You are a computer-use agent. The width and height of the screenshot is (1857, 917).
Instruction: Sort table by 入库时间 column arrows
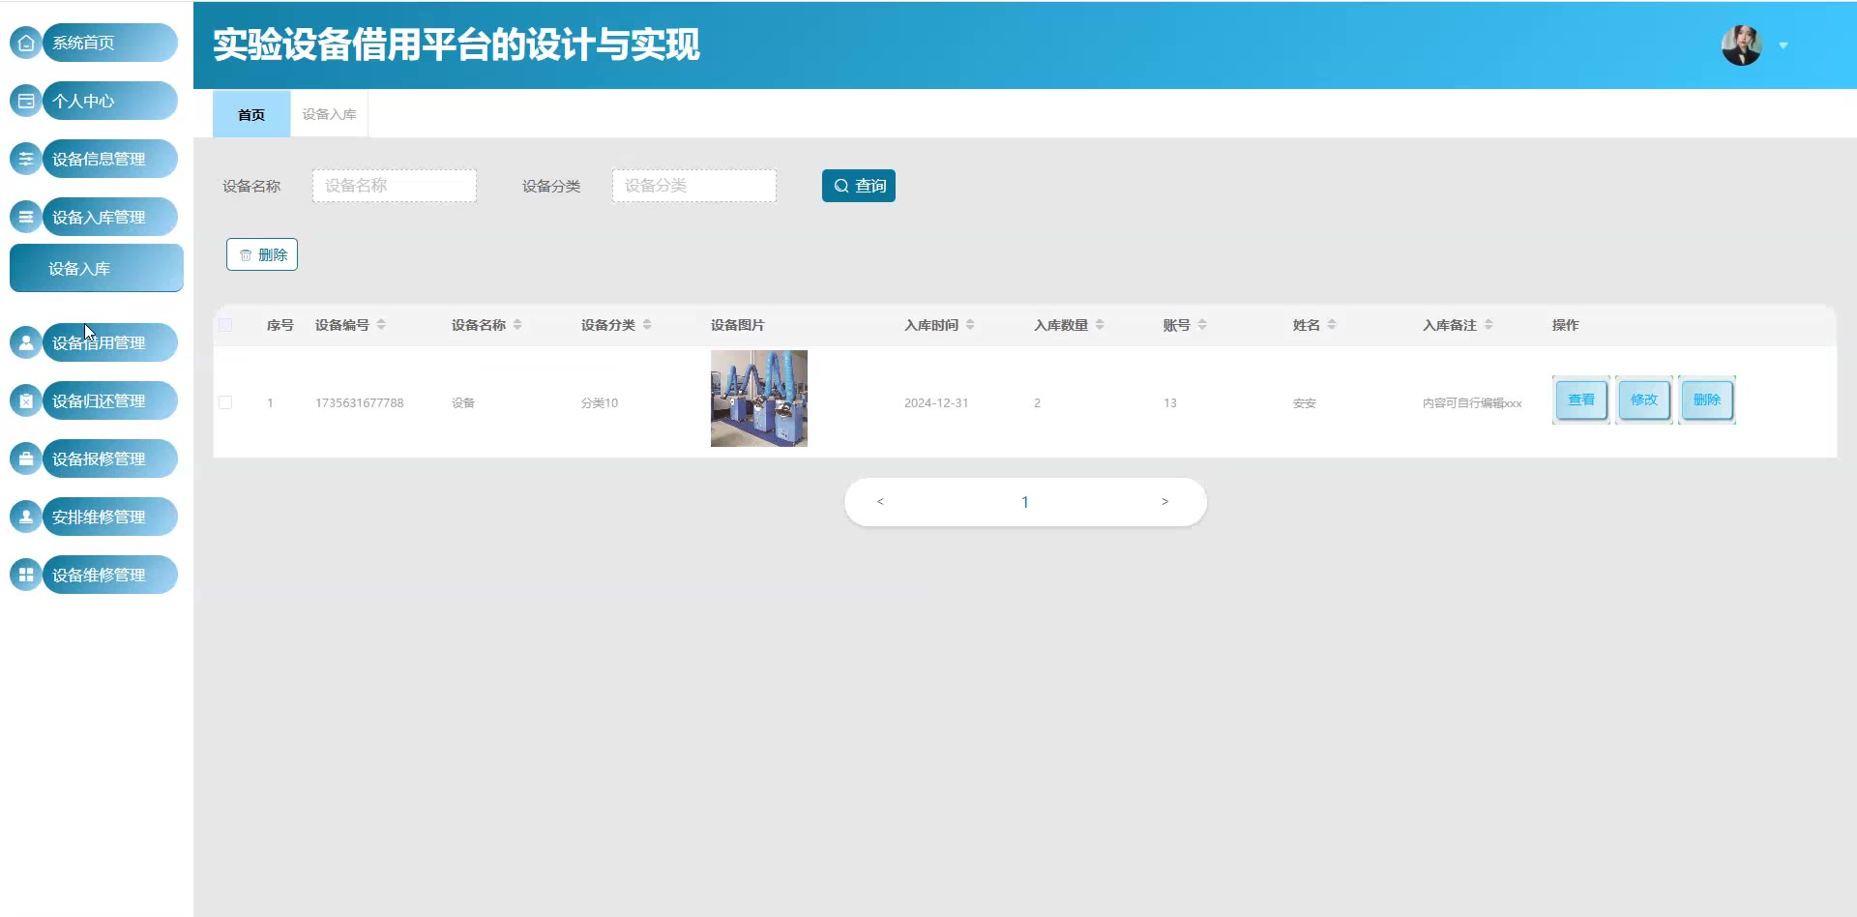click(x=970, y=325)
